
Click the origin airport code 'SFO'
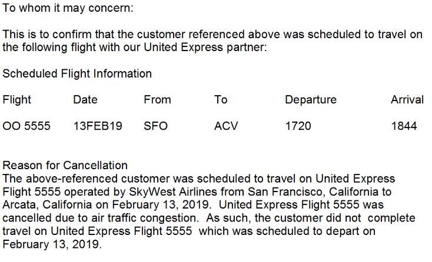tap(155, 126)
